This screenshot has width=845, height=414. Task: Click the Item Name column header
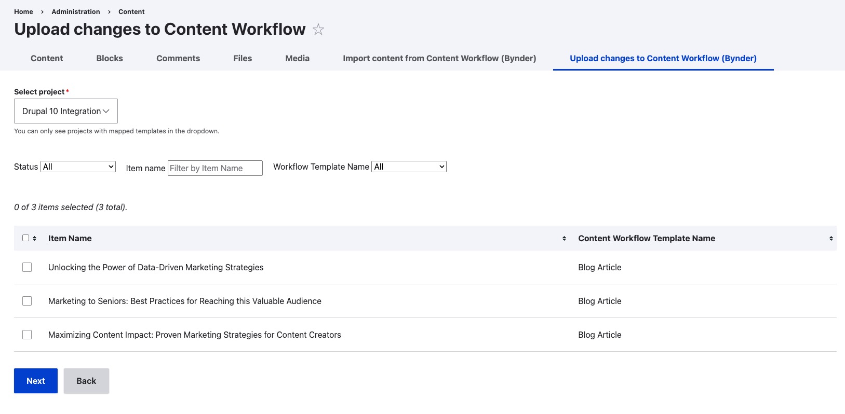(70, 239)
